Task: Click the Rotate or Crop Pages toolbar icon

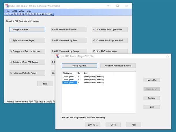Action: (15, 14)
